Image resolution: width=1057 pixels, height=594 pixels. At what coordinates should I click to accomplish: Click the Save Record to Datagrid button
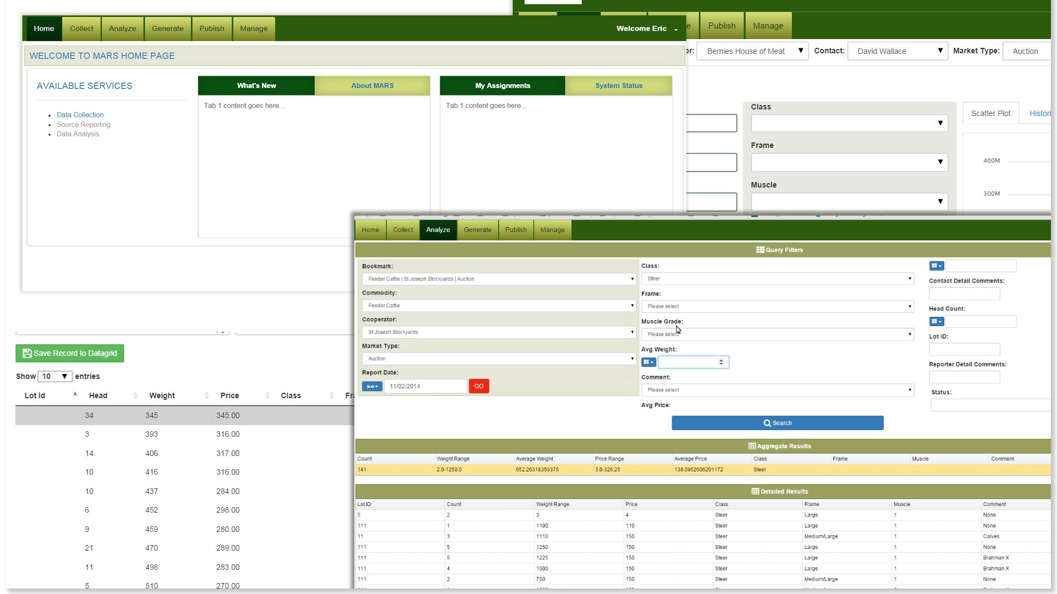70,353
